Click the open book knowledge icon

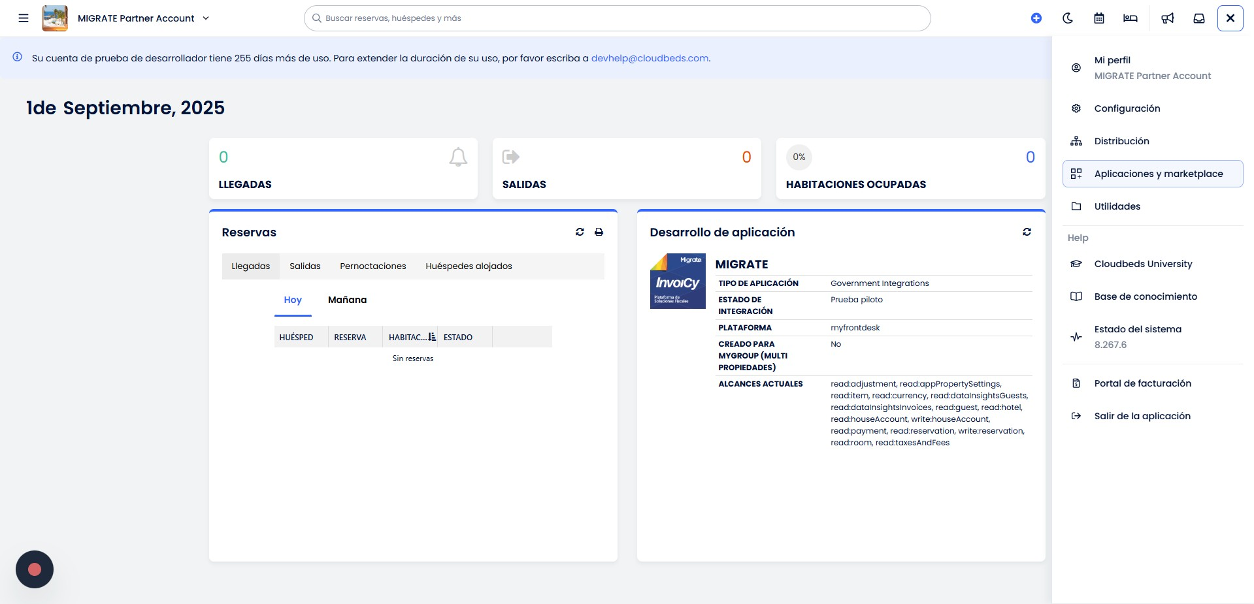pyautogui.click(x=1076, y=296)
